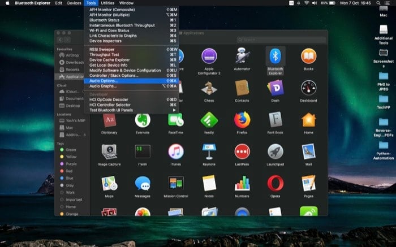Click the volume icon in menu bar
This screenshot has width=396, height=247.
tap(315, 3)
